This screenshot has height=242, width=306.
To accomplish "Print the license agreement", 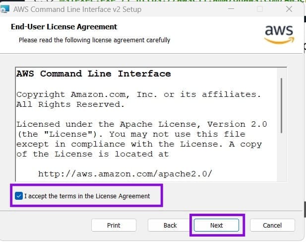I will [114, 225].
